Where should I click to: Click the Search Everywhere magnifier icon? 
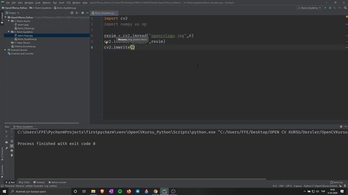coord(345,8)
